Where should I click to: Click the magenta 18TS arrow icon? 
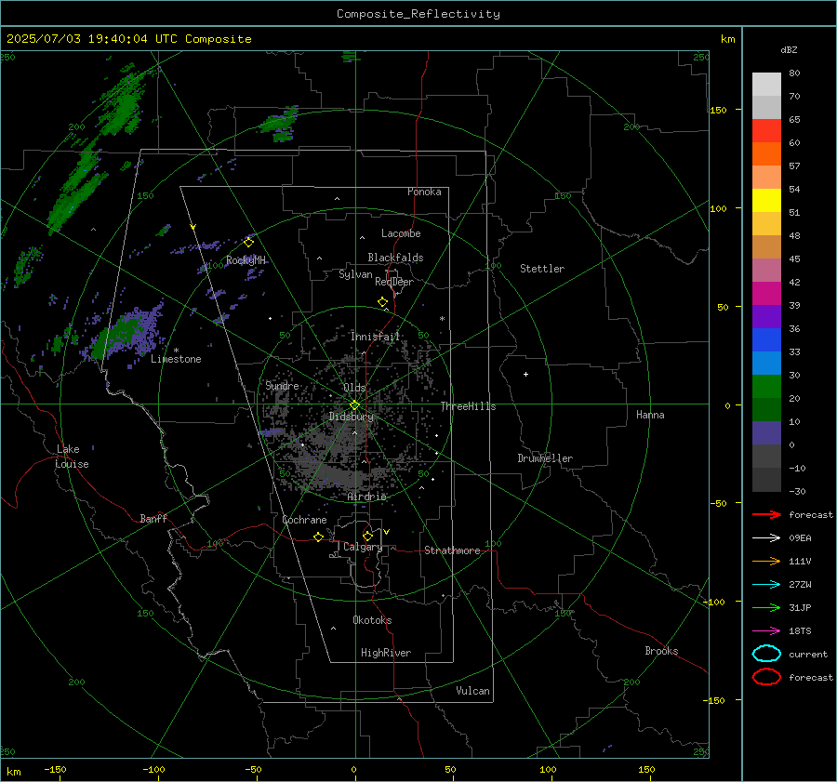[766, 631]
